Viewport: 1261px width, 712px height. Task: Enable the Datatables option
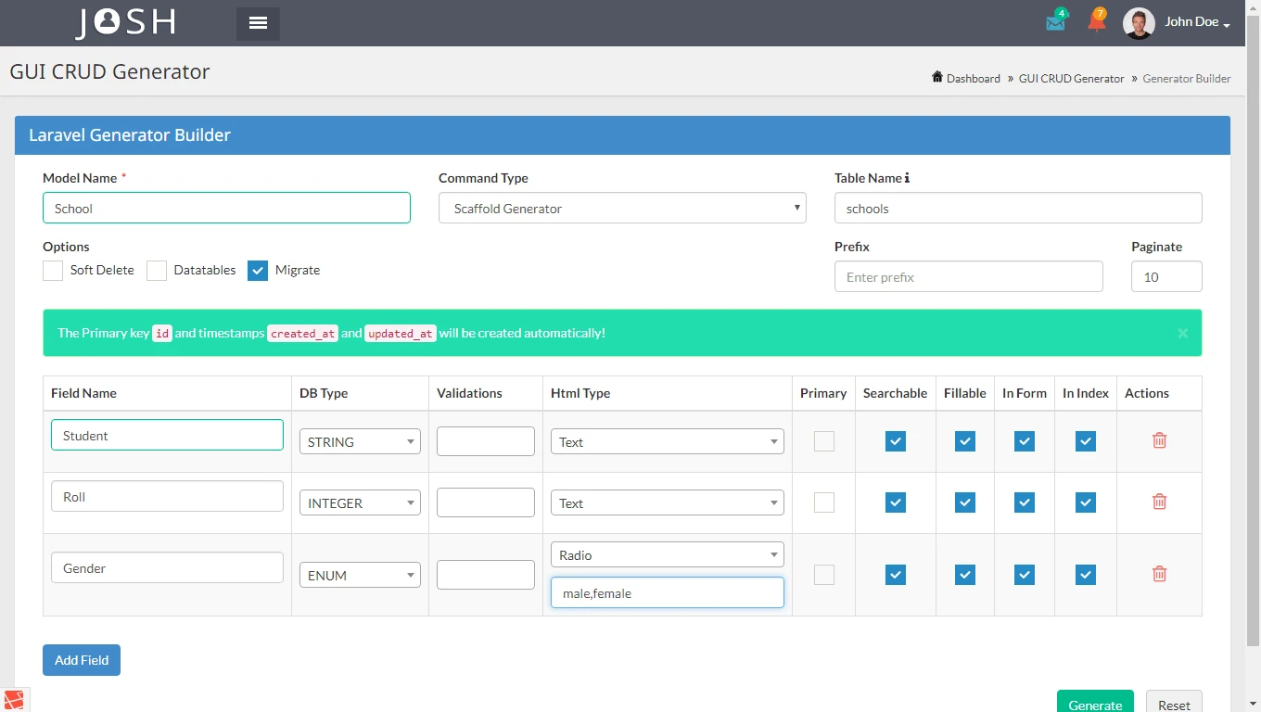[x=157, y=270]
